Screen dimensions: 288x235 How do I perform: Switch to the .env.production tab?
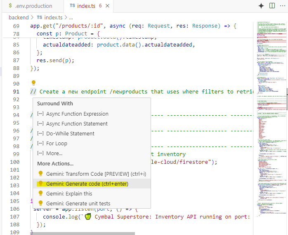click(x=33, y=6)
